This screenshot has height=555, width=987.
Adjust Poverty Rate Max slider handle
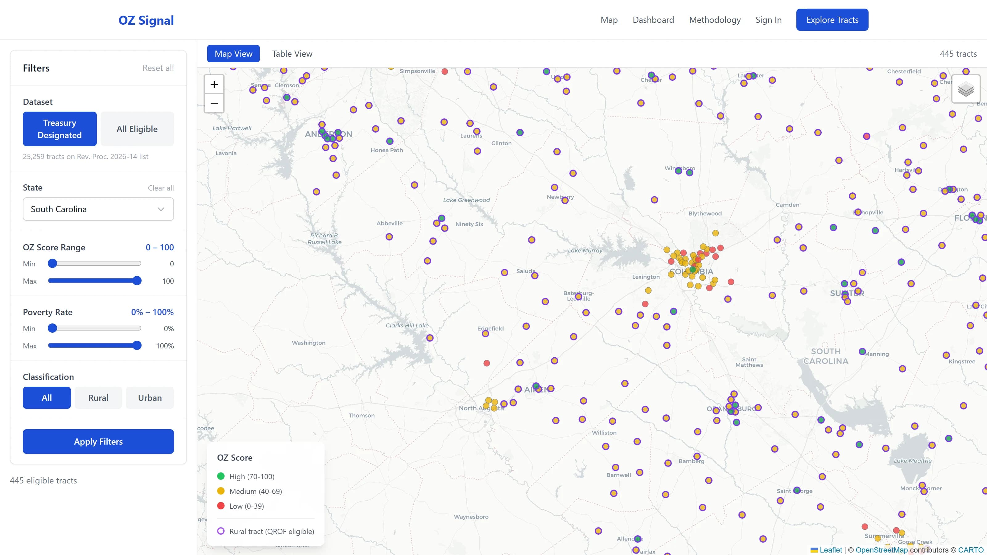[137, 345]
